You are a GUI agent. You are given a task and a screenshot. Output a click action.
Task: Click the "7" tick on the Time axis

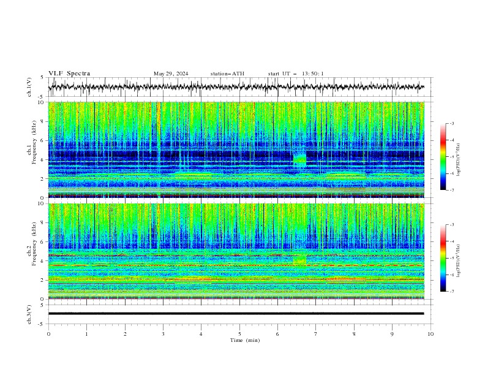[x=316, y=334]
